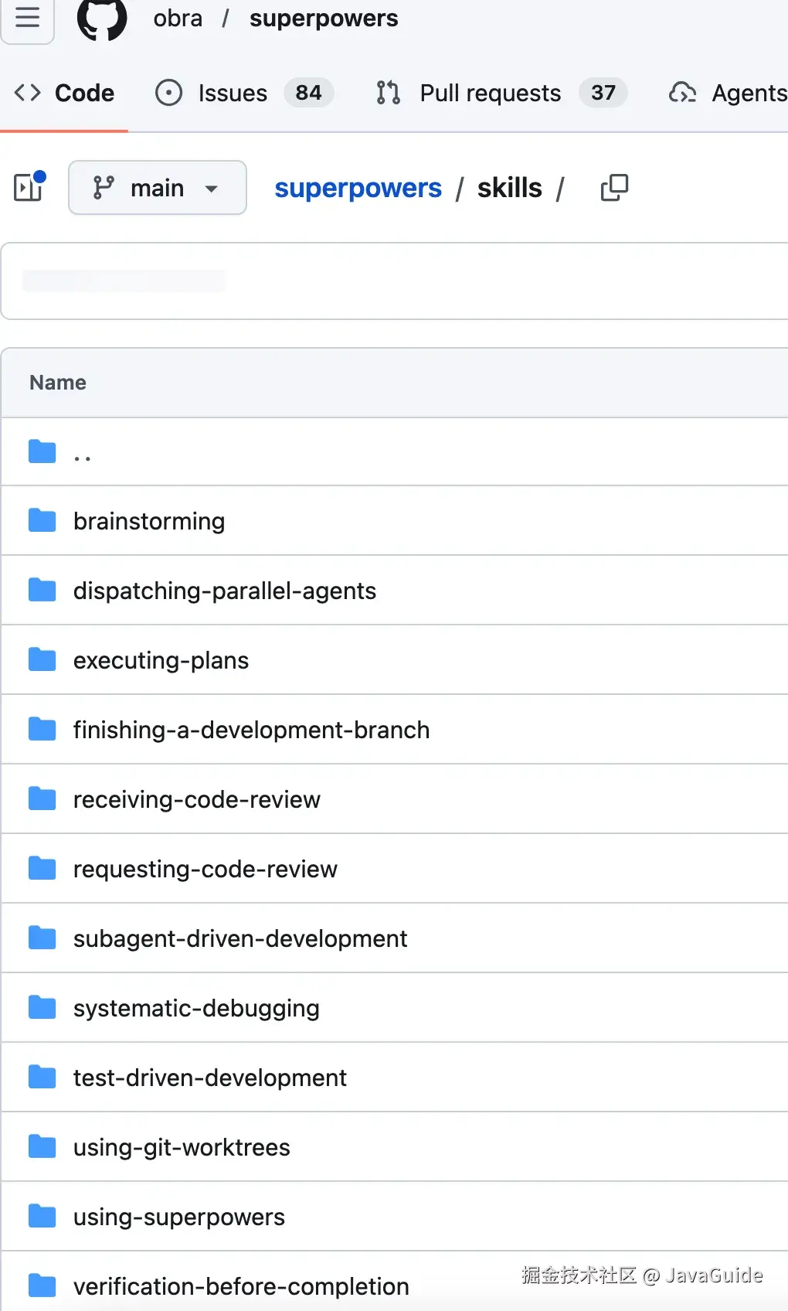Open the test-driven-development folder

pyautogui.click(x=209, y=1078)
